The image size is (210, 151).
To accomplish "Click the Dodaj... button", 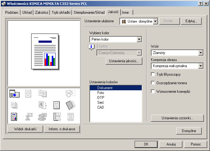I will click(x=169, y=21).
